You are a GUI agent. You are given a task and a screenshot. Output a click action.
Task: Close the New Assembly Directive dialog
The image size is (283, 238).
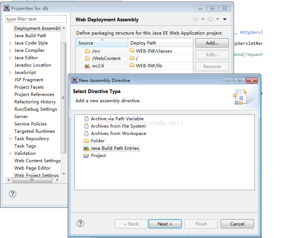[x=252, y=80]
